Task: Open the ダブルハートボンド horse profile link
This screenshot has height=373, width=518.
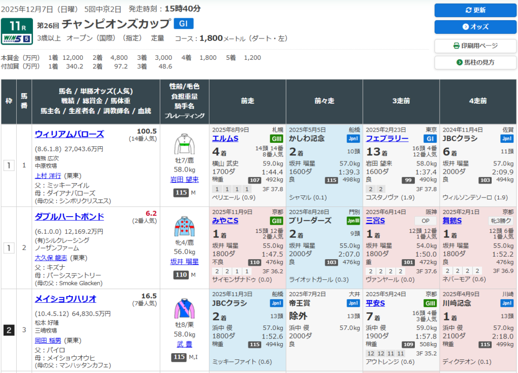Action: (69, 217)
